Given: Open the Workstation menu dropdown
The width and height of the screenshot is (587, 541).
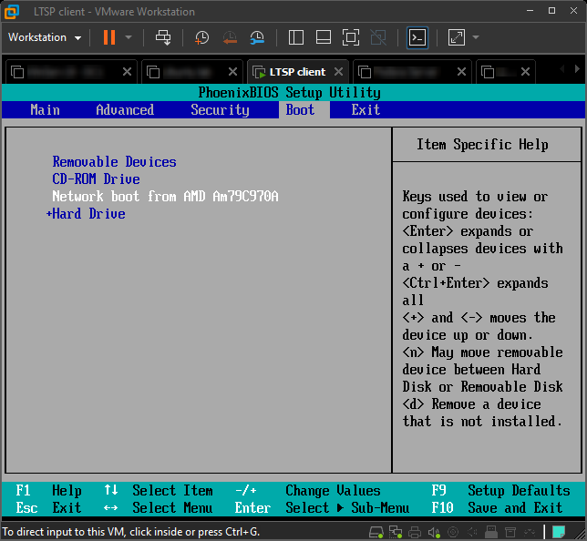Looking at the screenshot, I should [45, 37].
